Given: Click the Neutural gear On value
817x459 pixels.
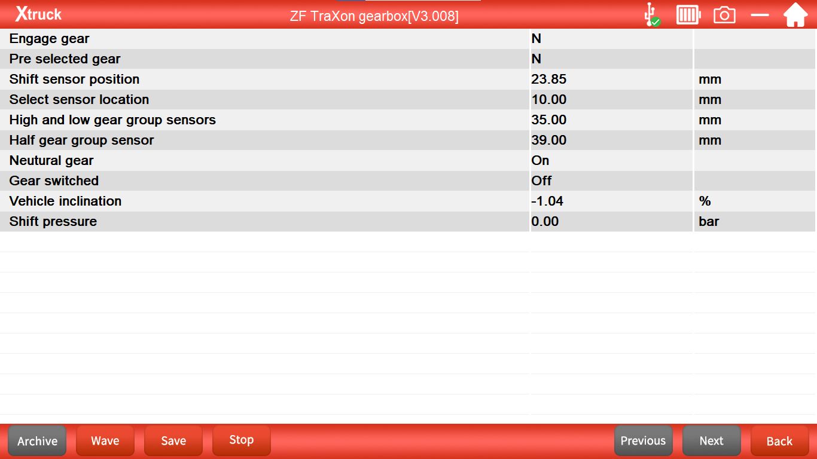Looking at the screenshot, I should point(540,161).
